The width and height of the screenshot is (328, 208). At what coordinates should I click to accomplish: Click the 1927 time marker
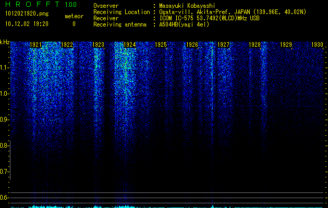point(223,44)
